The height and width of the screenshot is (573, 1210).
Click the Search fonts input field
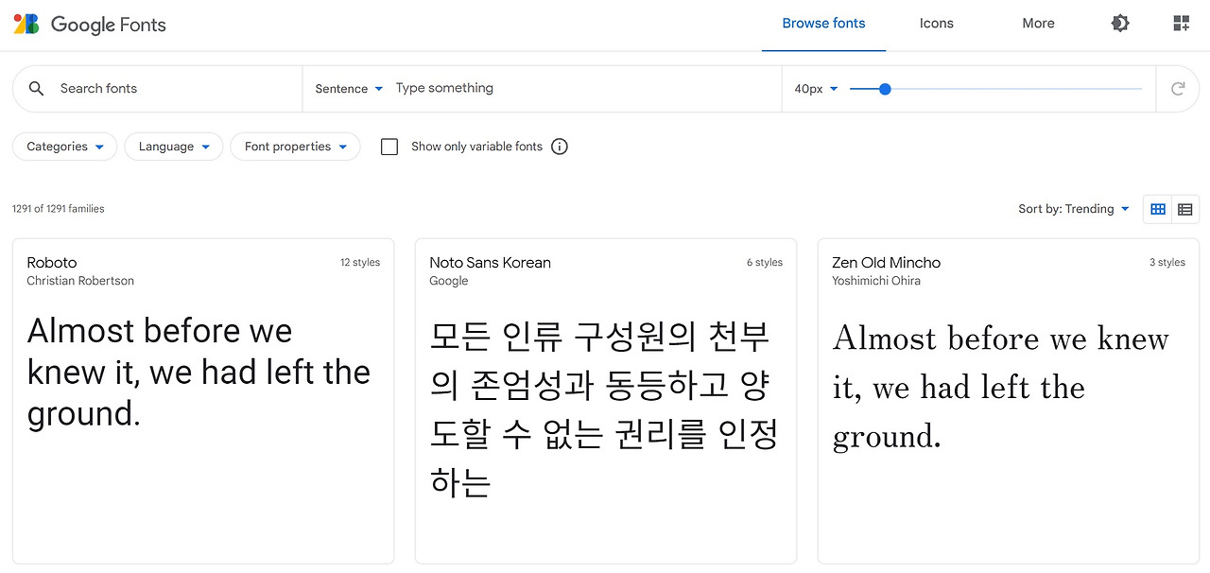170,89
